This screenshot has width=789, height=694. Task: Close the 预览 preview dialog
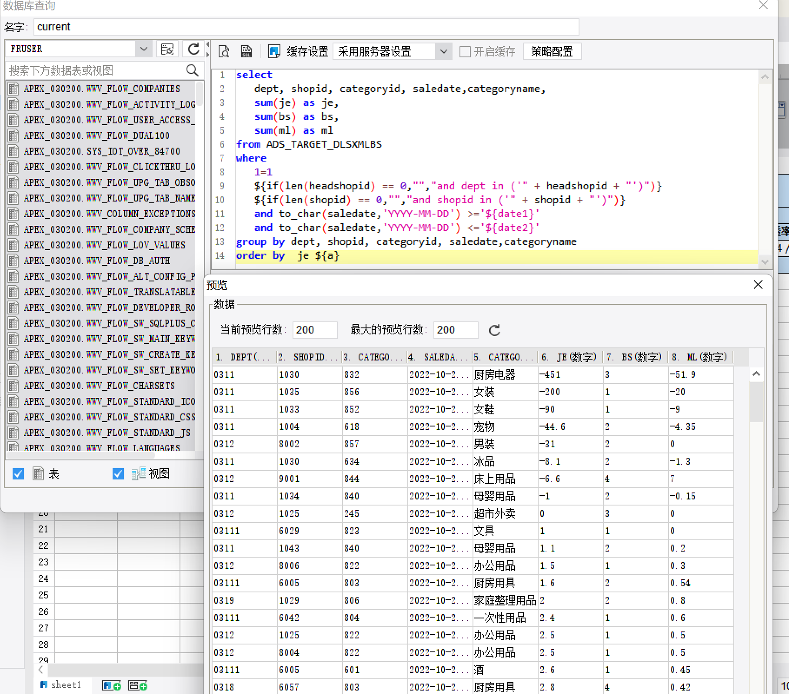click(758, 284)
